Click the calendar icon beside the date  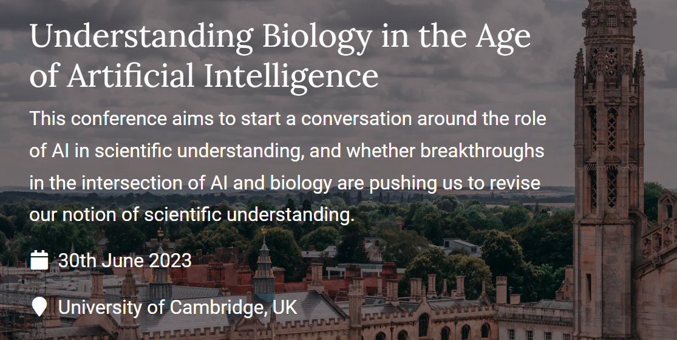click(x=39, y=260)
